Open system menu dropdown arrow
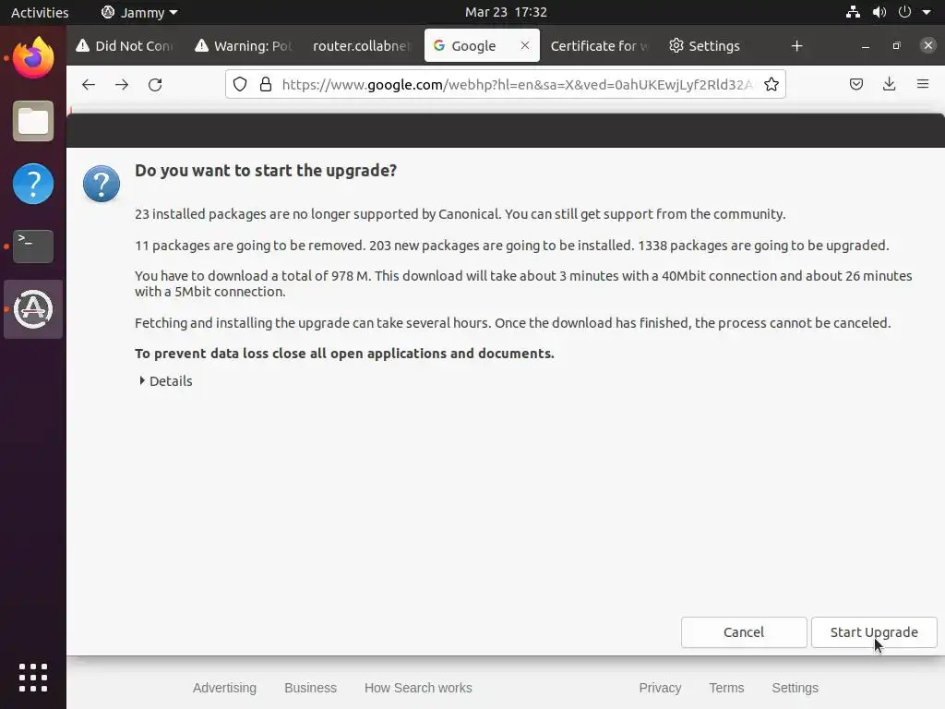 coord(927,12)
